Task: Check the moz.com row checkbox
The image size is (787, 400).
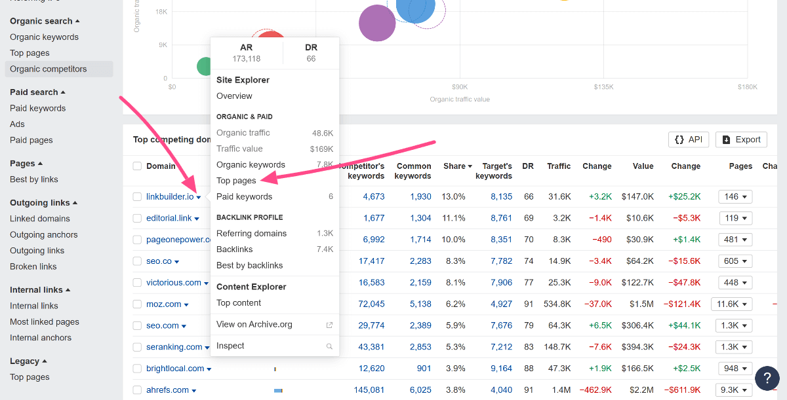Action: [x=137, y=304]
